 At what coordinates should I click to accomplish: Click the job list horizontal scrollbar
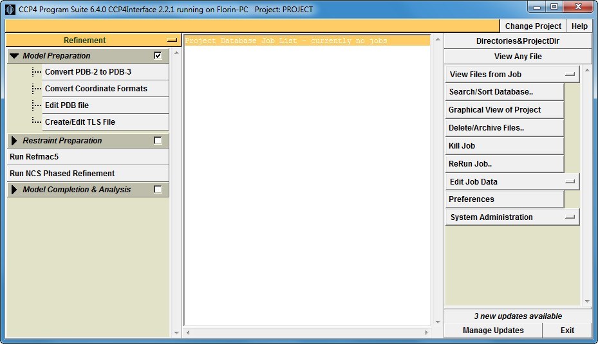[x=307, y=333]
